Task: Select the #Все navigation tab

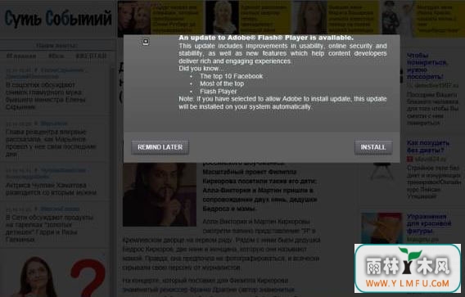Action: pyautogui.click(x=56, y=56)
